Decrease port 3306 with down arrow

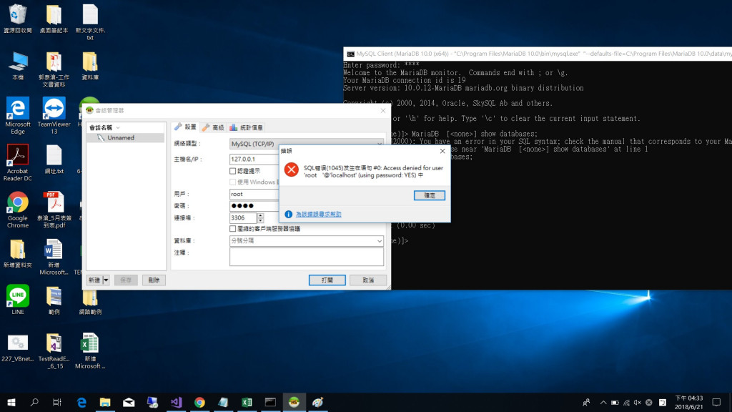pos(260,220)
